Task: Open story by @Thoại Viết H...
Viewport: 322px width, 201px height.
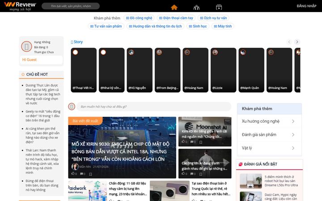Action: tap(84, 70)
